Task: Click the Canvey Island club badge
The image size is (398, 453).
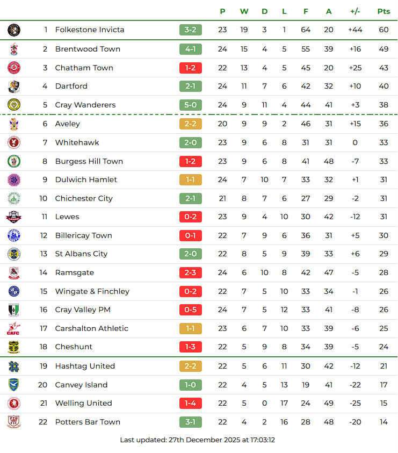Action: coord(14,385)
